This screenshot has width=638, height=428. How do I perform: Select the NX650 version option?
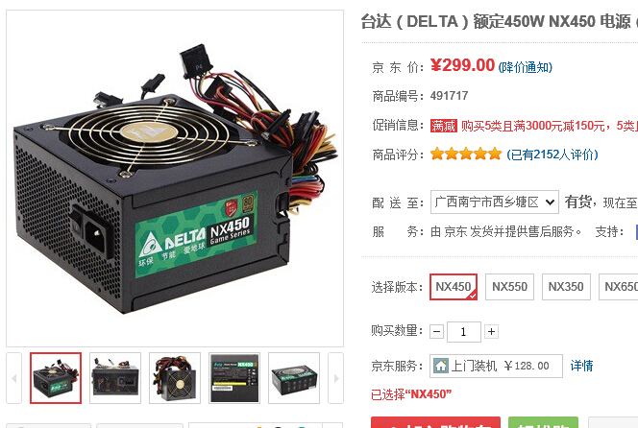[x=619, y=287]
